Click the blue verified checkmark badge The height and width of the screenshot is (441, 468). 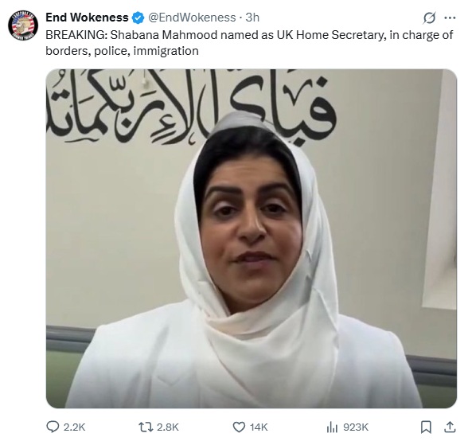pyautogui.click(x=138, y=18)
